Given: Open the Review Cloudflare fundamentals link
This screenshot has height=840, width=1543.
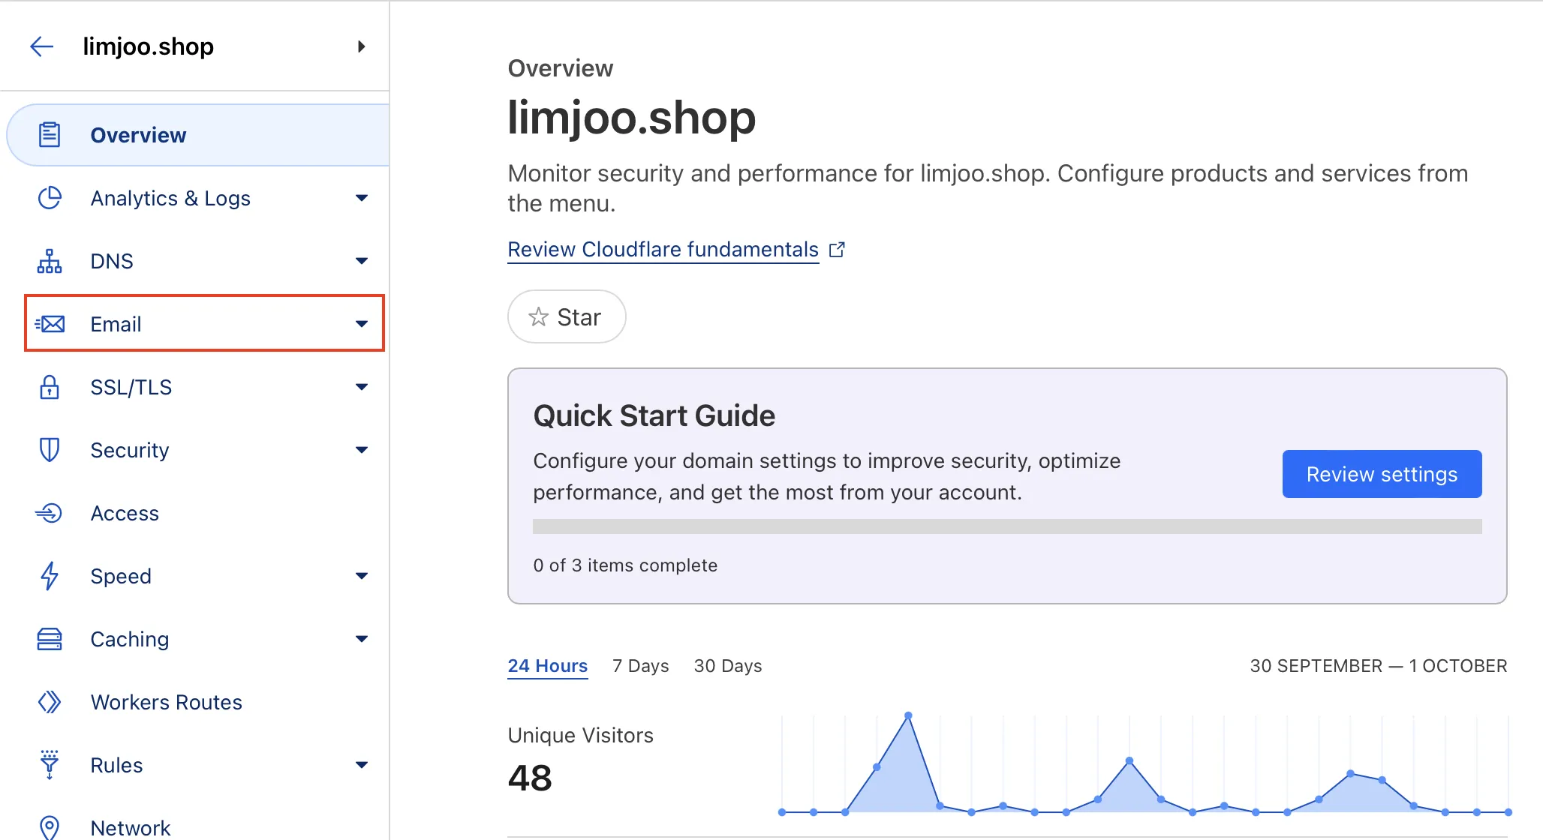Looking at the screenshot, I should point(663,249).
